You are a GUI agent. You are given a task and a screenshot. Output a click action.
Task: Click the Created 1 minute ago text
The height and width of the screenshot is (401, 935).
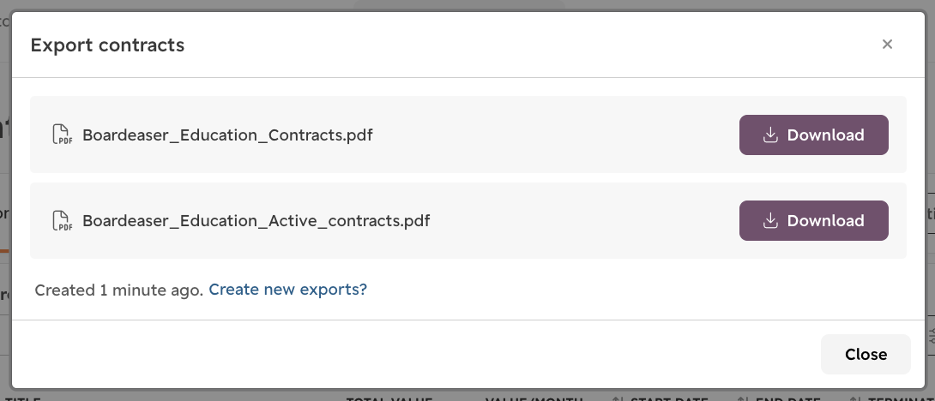[x=118, y=290]
